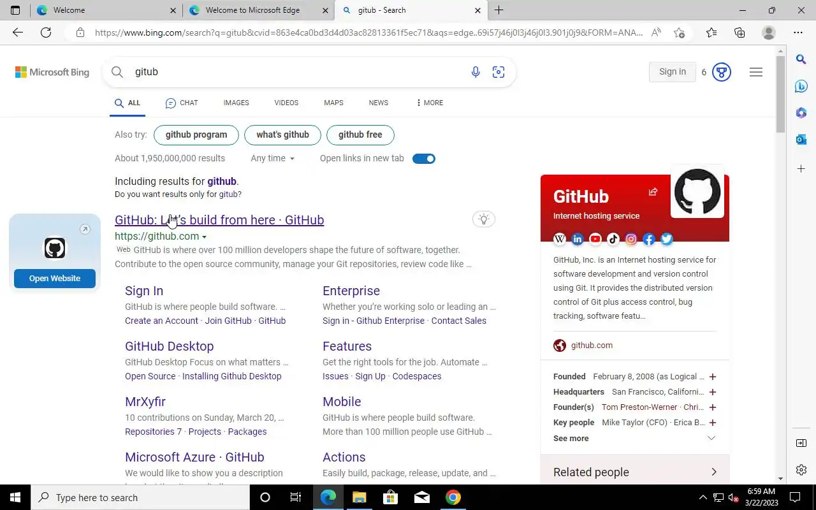Open GitHub YouTube icon
Viewport: 816px width, 510px height.
pyautogui.click(x=595, y=239)
